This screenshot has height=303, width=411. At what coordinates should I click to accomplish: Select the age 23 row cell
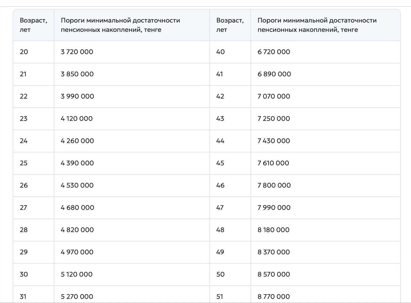pos(24,119)
